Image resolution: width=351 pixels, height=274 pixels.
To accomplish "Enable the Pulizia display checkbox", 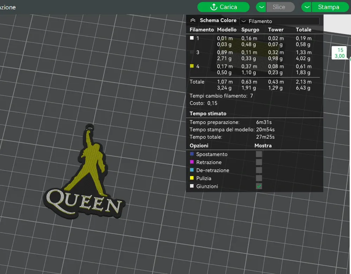I will tap(259, 178).
